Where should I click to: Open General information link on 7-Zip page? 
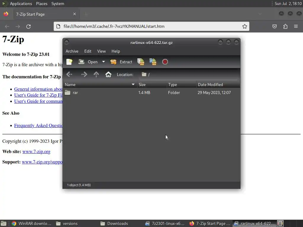(38, 89)
